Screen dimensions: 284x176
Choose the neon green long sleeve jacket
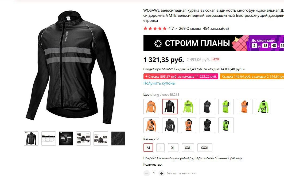(x=189, y=107)
